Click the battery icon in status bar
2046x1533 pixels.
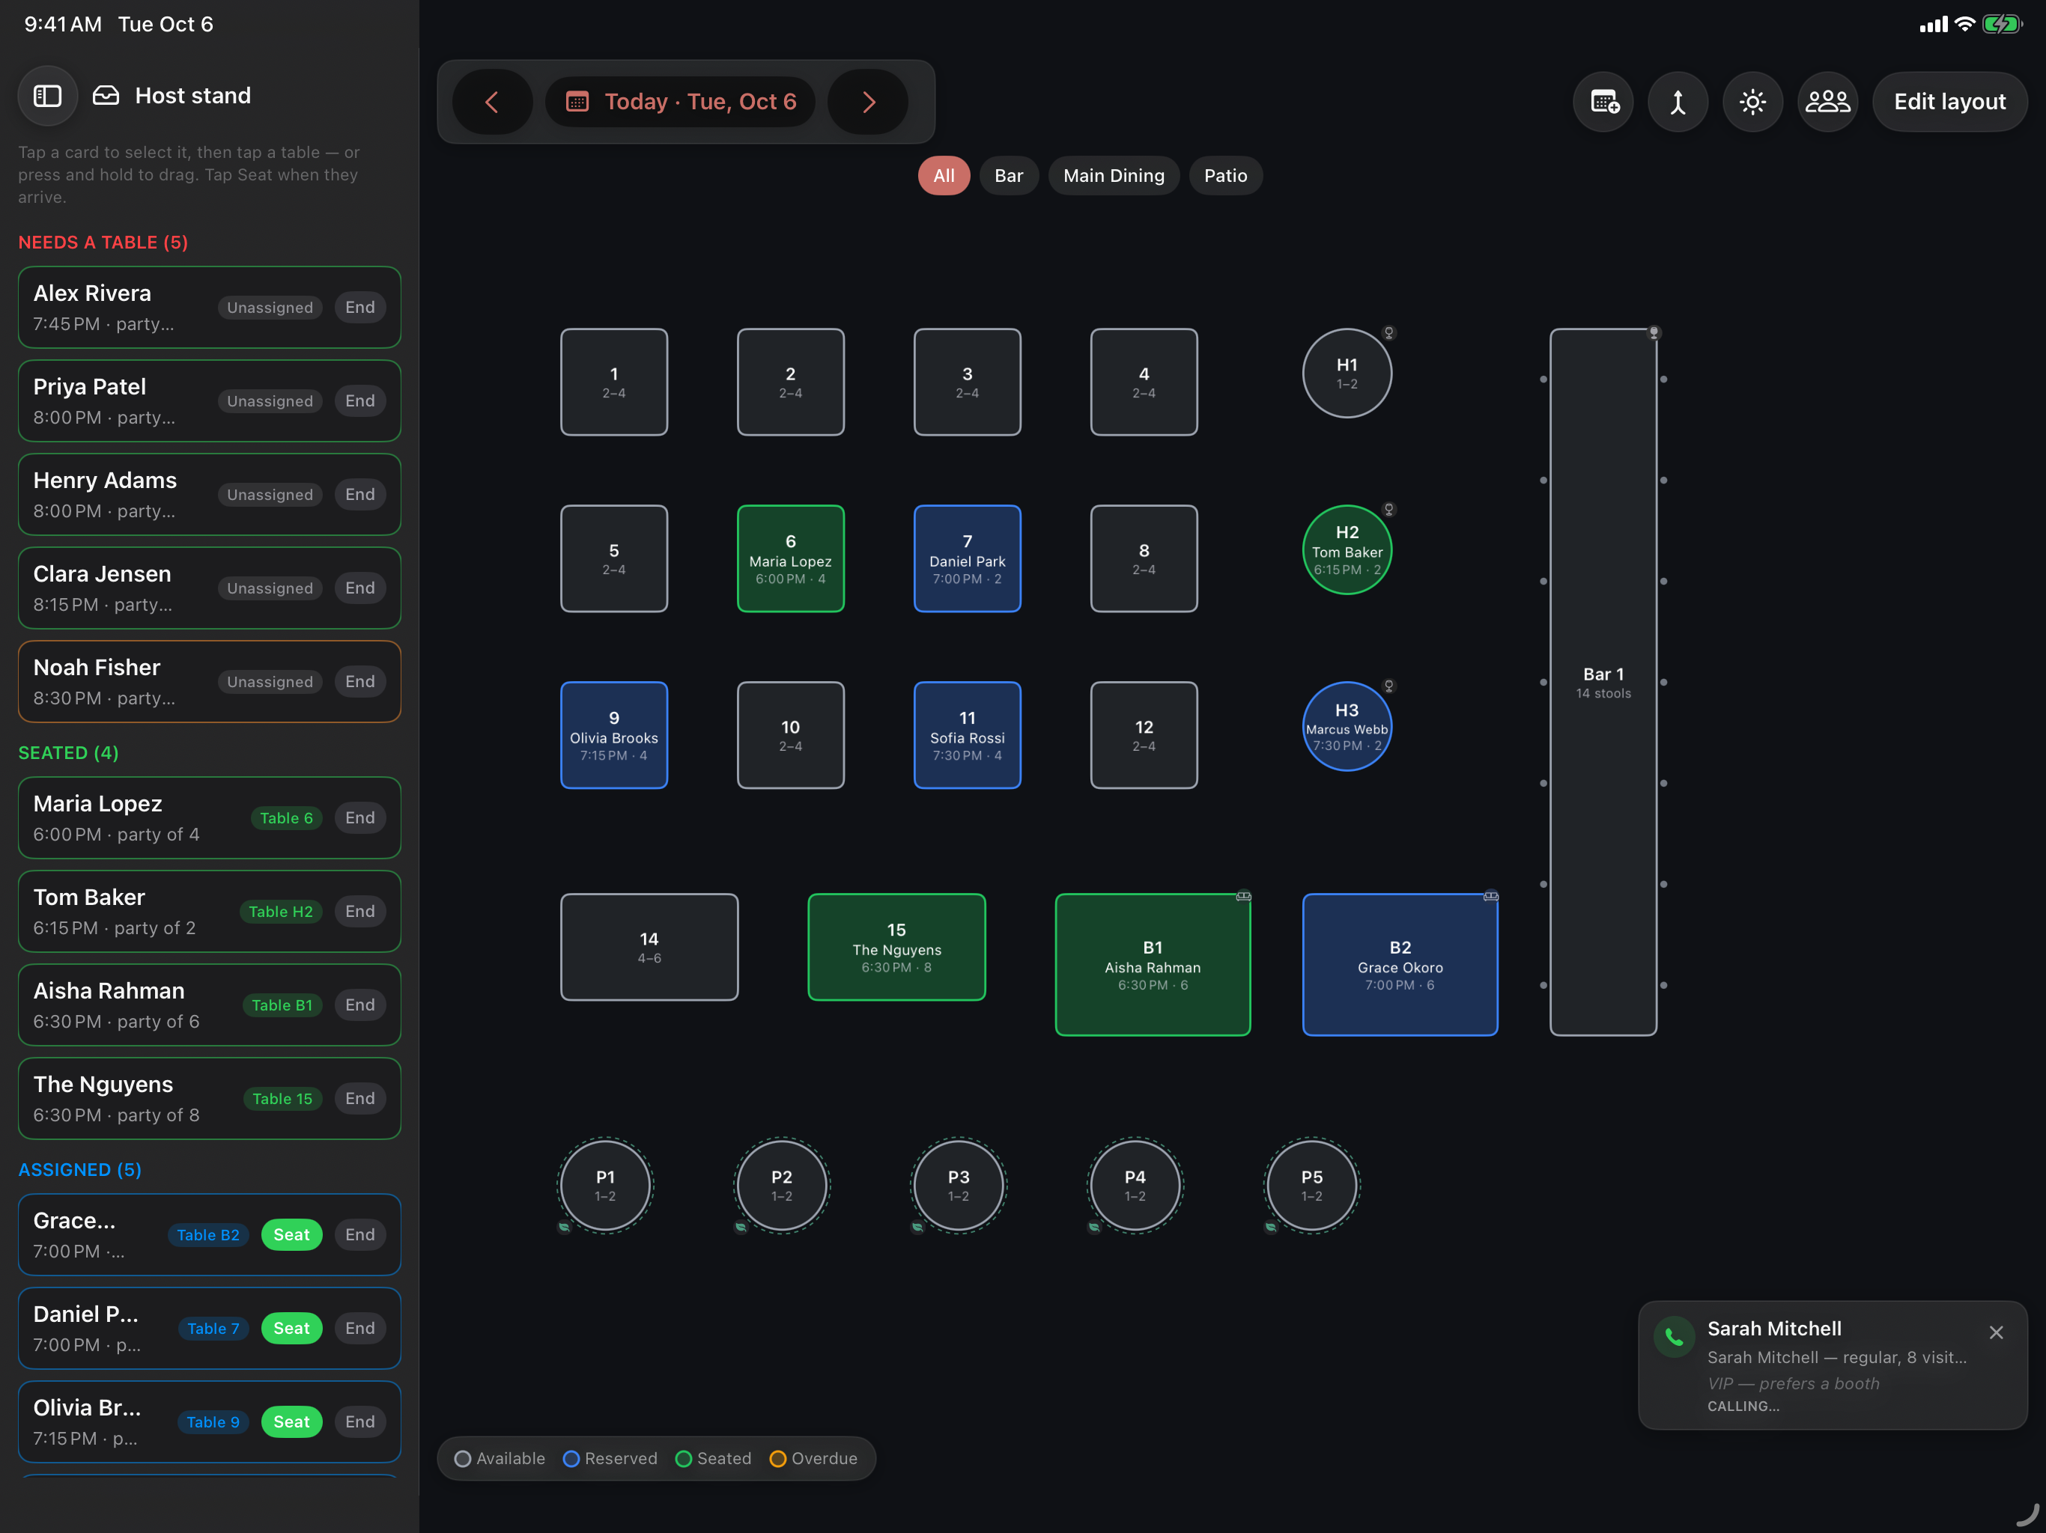point(2003,24)
